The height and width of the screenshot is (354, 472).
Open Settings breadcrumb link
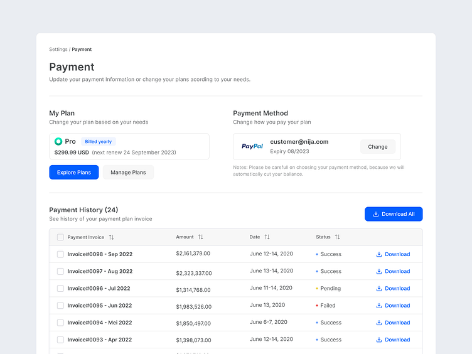point(58,50)
